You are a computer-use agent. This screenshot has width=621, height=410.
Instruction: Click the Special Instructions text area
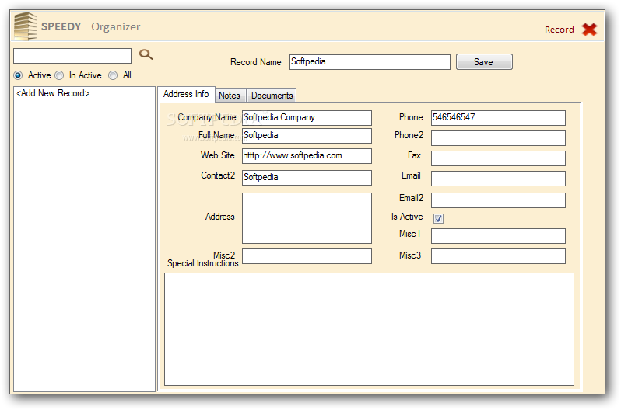tap(369, 329)
